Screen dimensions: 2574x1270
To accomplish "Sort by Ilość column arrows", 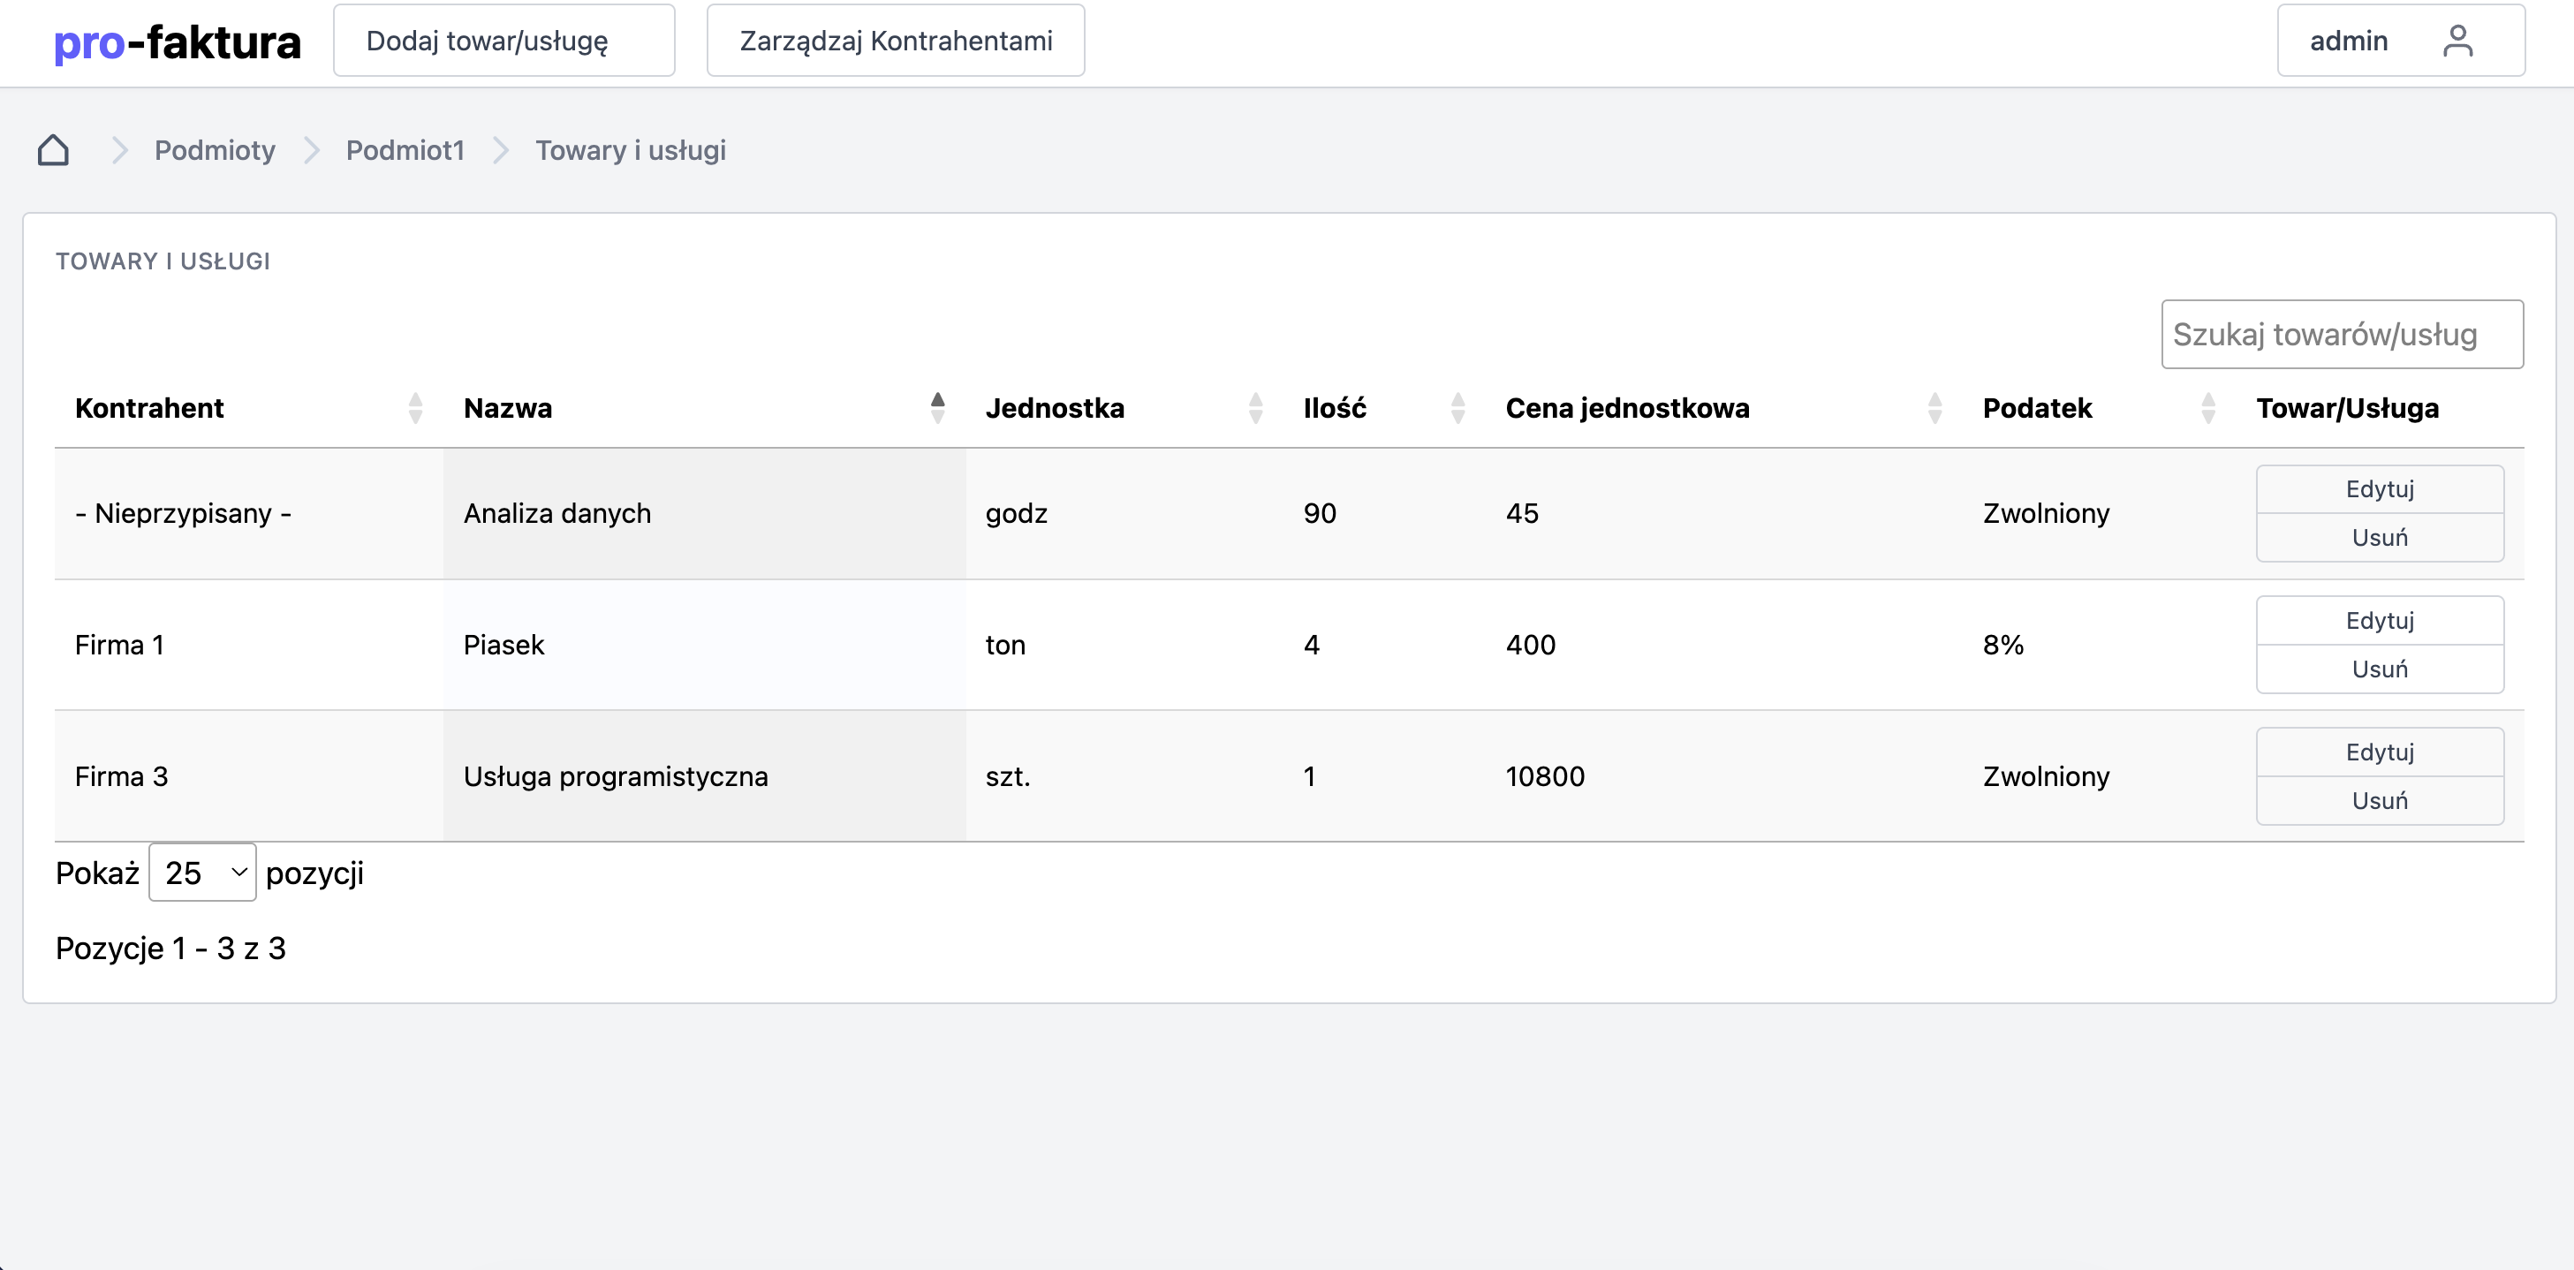I will point(1457,408).
